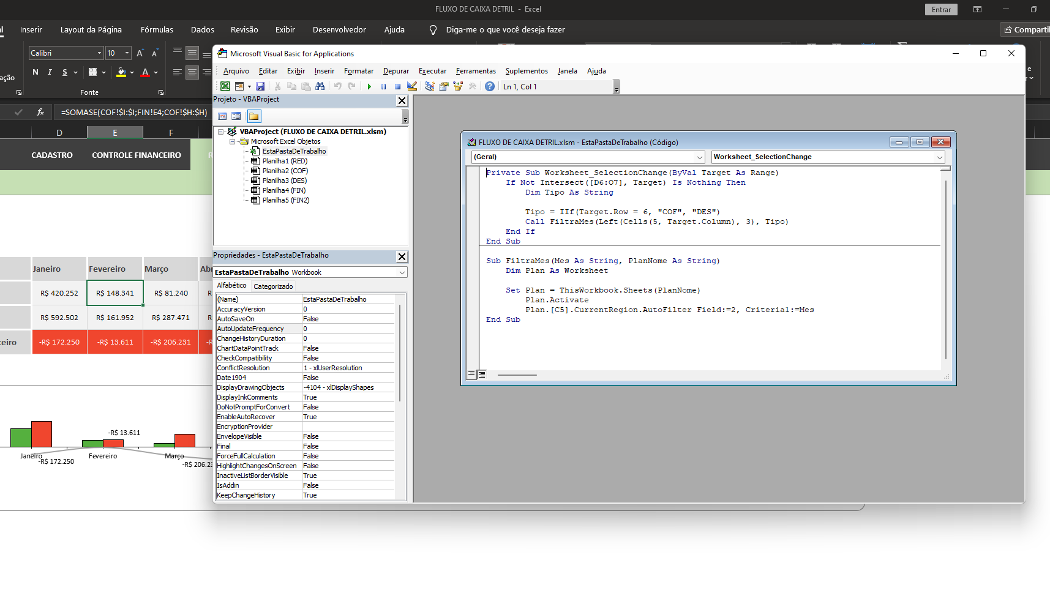Screen dimensions: 1050x593
Task: Apply red font color in Excel ribbon
Action: click(145, 72)
